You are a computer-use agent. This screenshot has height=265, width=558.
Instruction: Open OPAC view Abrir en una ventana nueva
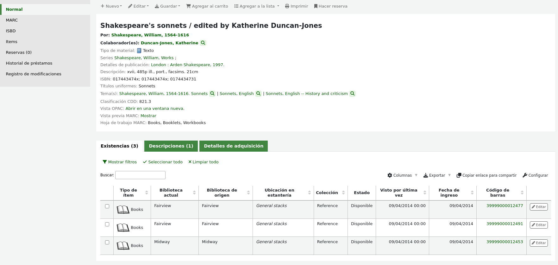point(155,108)
